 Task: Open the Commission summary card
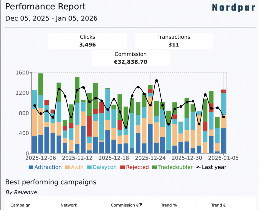[131, 58]
